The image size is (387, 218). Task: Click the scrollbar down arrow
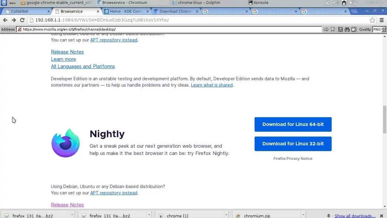[x=385, y=206]
